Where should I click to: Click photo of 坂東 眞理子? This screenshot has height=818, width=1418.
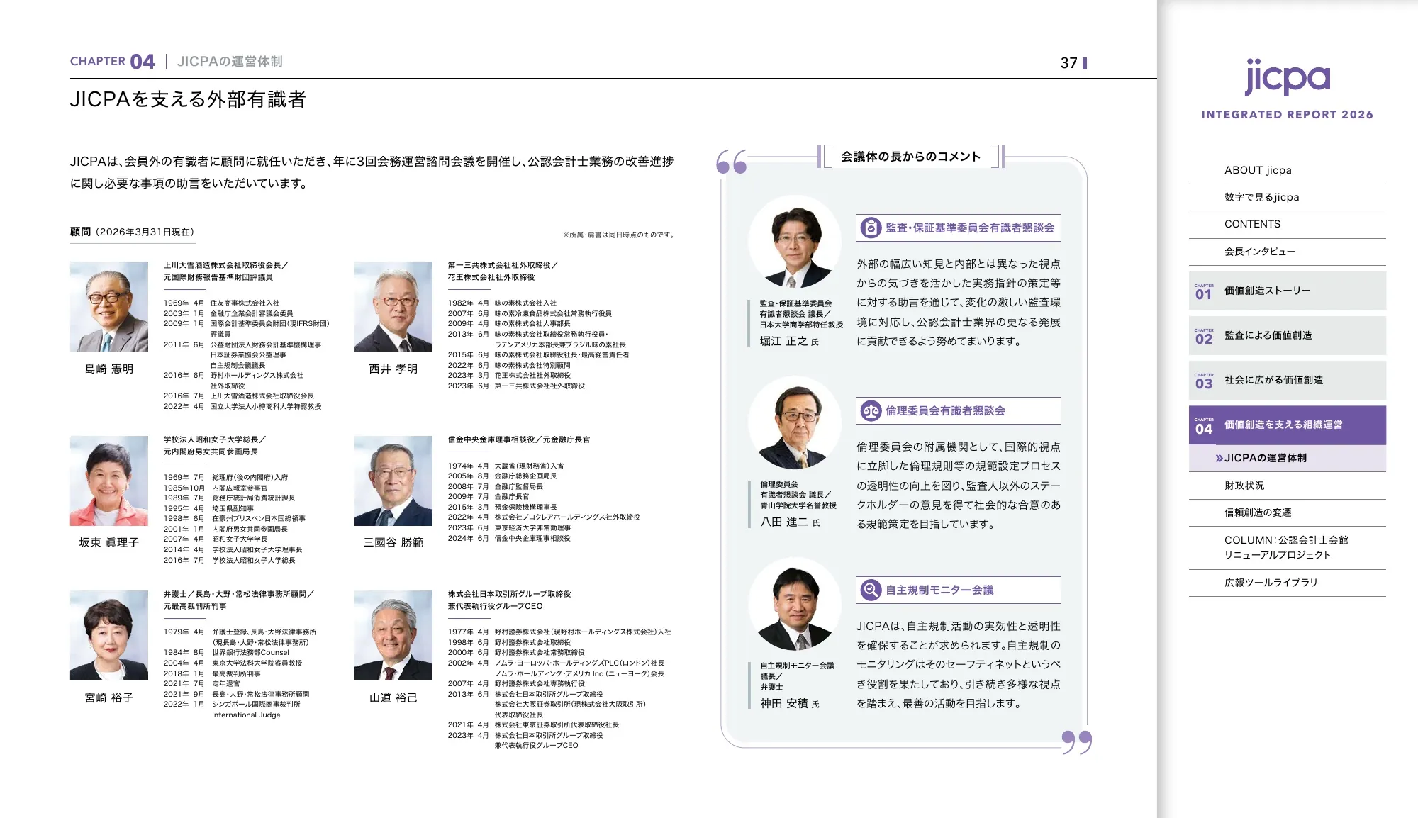109,481
